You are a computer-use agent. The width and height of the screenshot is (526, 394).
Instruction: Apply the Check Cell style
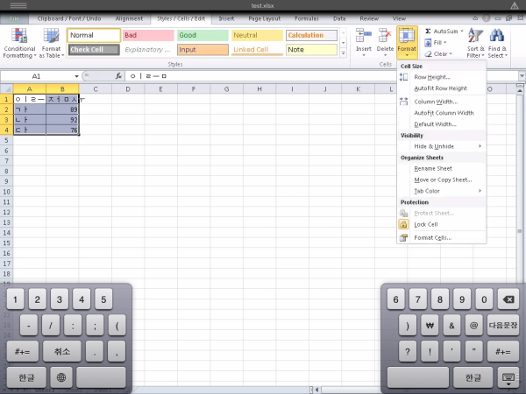94,50
